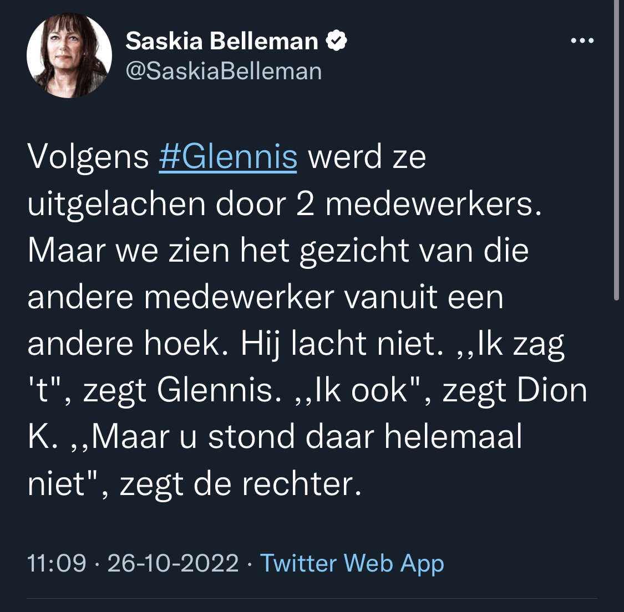Click the 11:09 tweet timestamp
Image resolution: width=624 pixels, height=612 pixels.
tap(57, 563)
